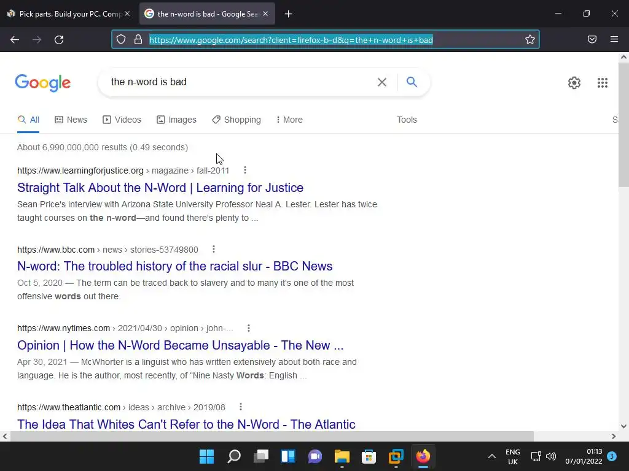Switch to the Videos results tab
The height and width of the screenshot is (471, 629).
point(122,120)
